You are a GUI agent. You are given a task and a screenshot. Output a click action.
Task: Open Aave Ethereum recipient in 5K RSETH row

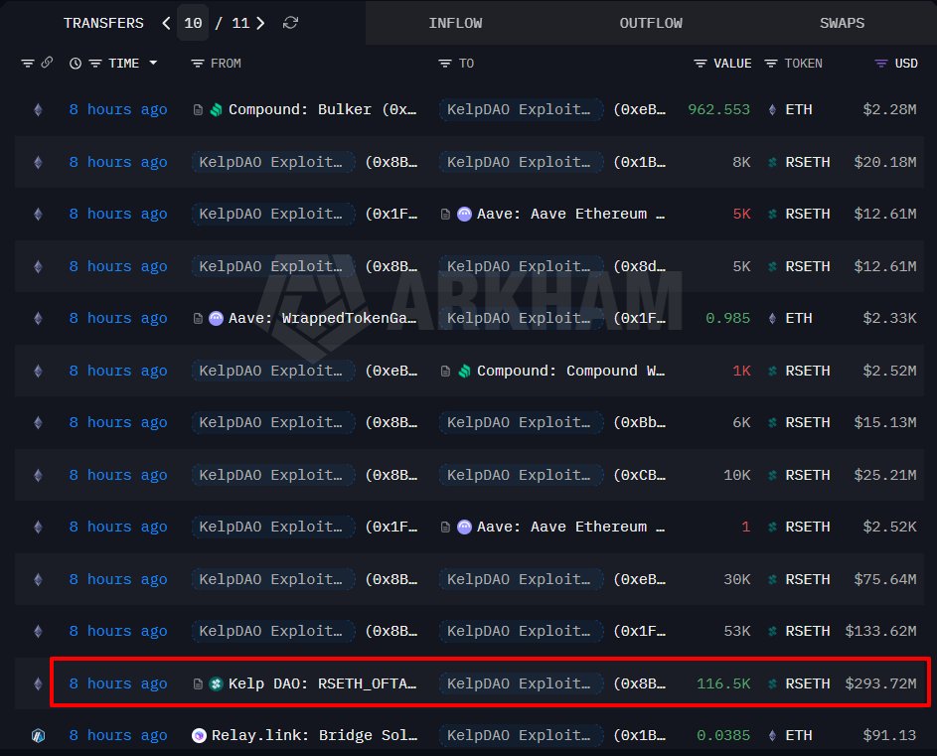570,214
